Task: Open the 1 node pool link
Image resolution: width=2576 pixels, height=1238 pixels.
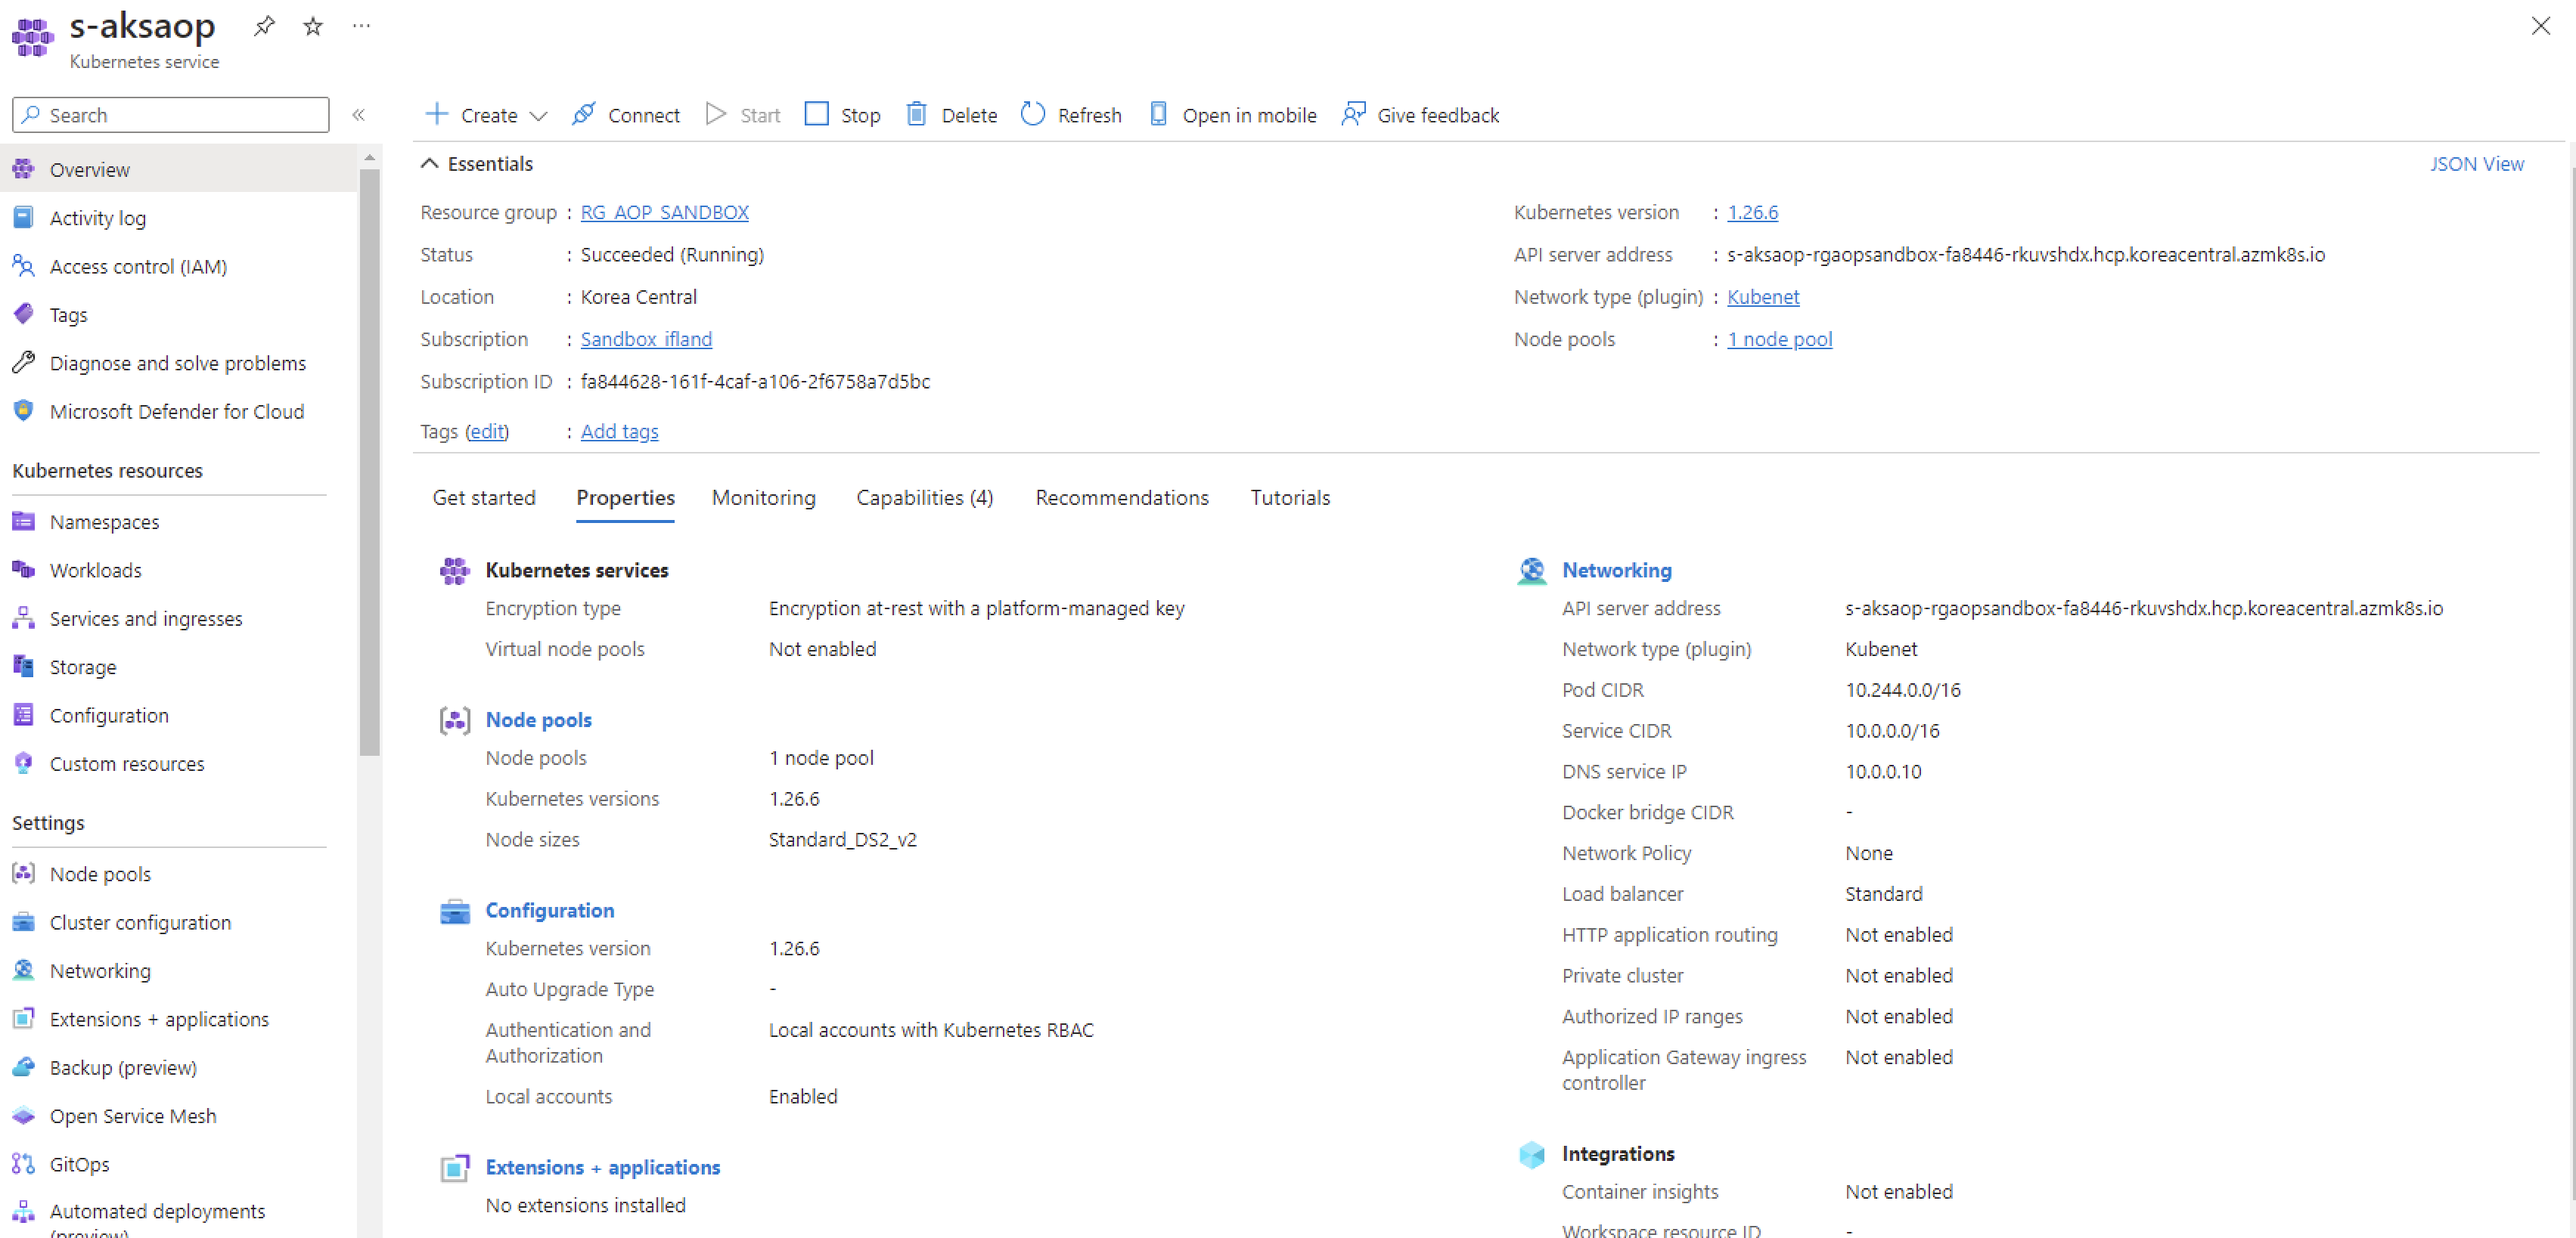Action: click(x=1780, y=339)
